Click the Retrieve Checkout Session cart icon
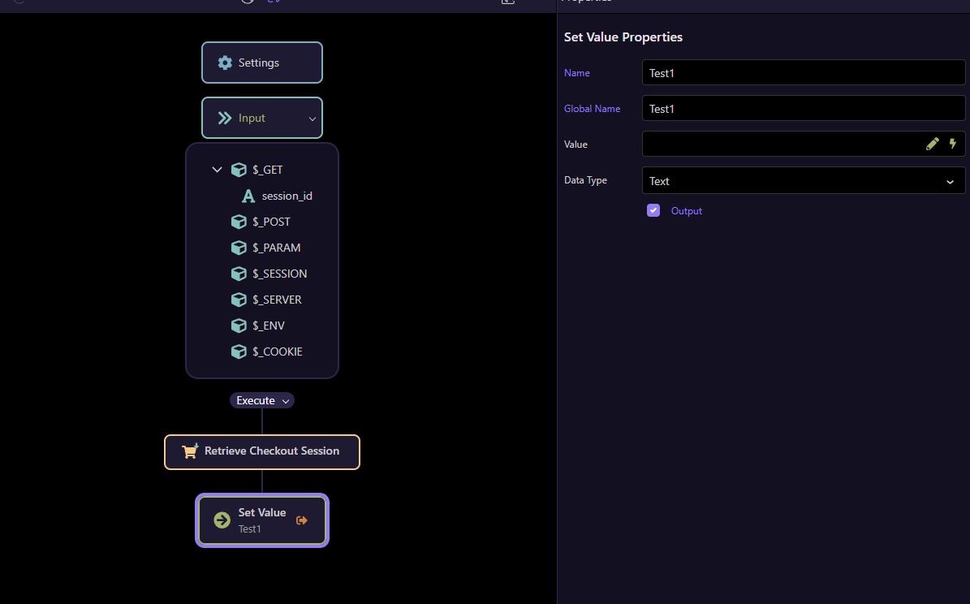 (x=190, y=451)
